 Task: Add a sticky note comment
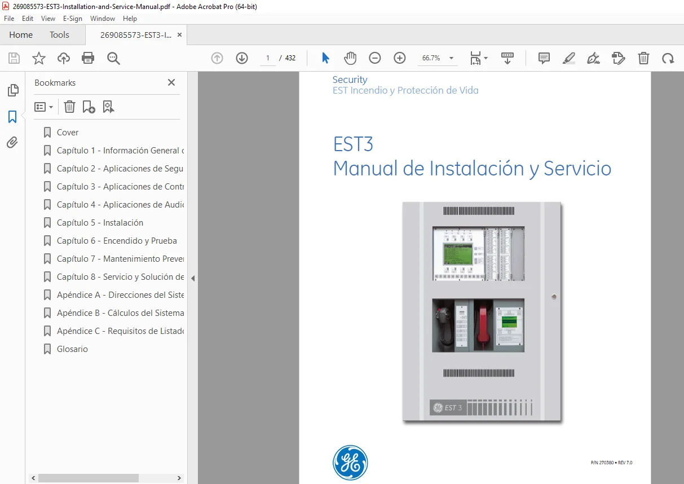pos(544,58)
